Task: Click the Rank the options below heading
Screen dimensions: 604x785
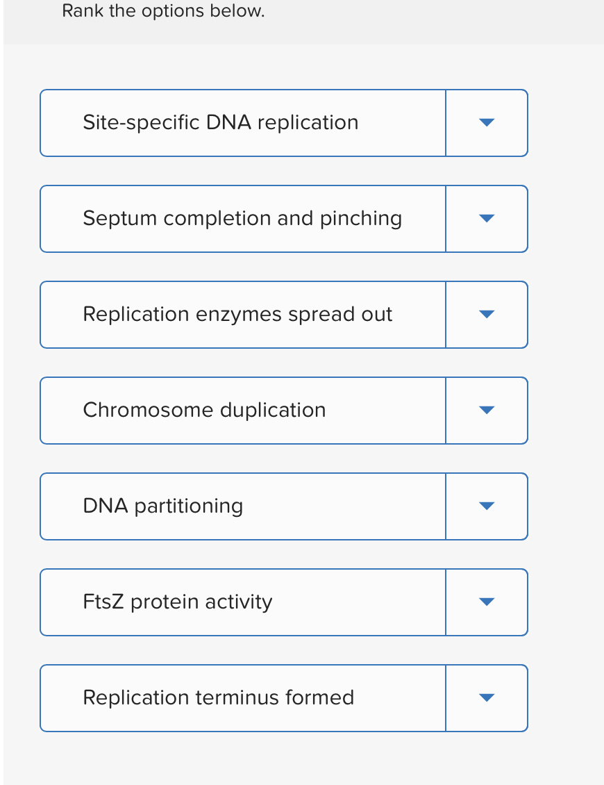Action: click(x=163, y=10)
